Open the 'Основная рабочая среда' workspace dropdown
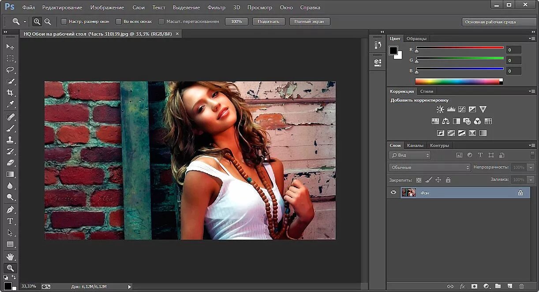This screenshot has width=539, height=292. (x=499, y=22)
